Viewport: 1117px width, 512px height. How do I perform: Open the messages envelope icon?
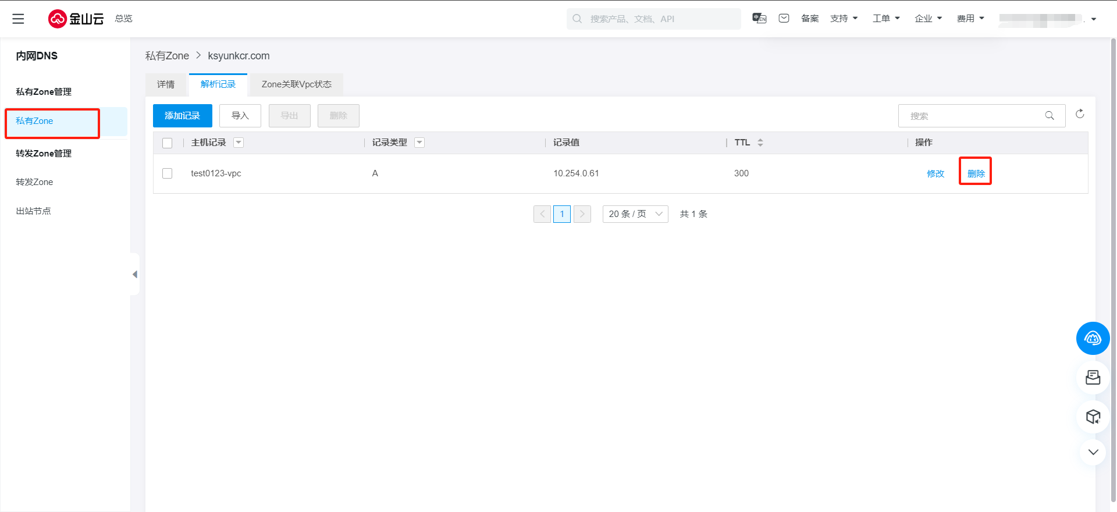coord(784,18)
